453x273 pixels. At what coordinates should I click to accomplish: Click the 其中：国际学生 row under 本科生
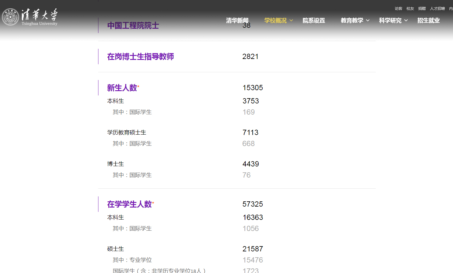click(x=132, y=112)
